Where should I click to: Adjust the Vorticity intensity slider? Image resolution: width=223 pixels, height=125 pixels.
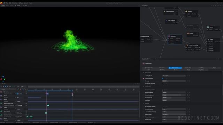coord(174,109)
